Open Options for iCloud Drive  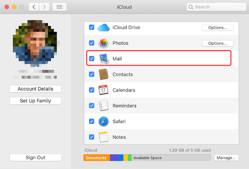tap(217, 27)
